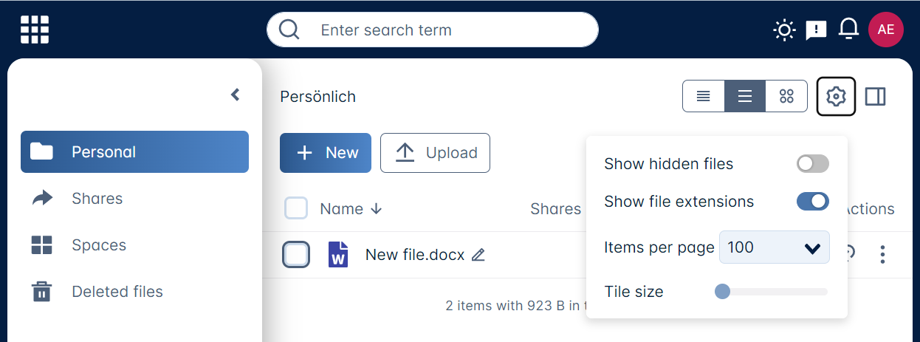Open the Items per page dropdown
Screen dimensions: 920x342
(x=774, y=247)
